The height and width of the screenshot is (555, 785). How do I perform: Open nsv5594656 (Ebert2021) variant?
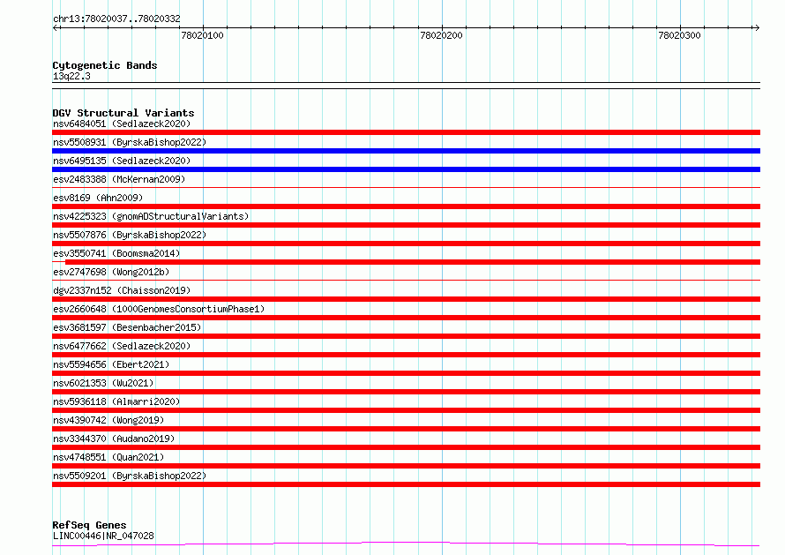(111, 364)
